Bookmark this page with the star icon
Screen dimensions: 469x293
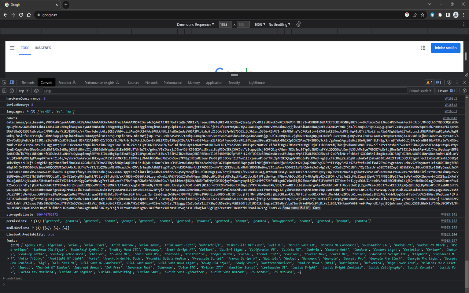pos(422,15)
